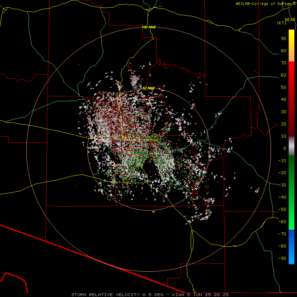The height and width of the screenshot is (297, 297).
Task: Click the blue segment of the color bar
Action: tap(291, 247)
